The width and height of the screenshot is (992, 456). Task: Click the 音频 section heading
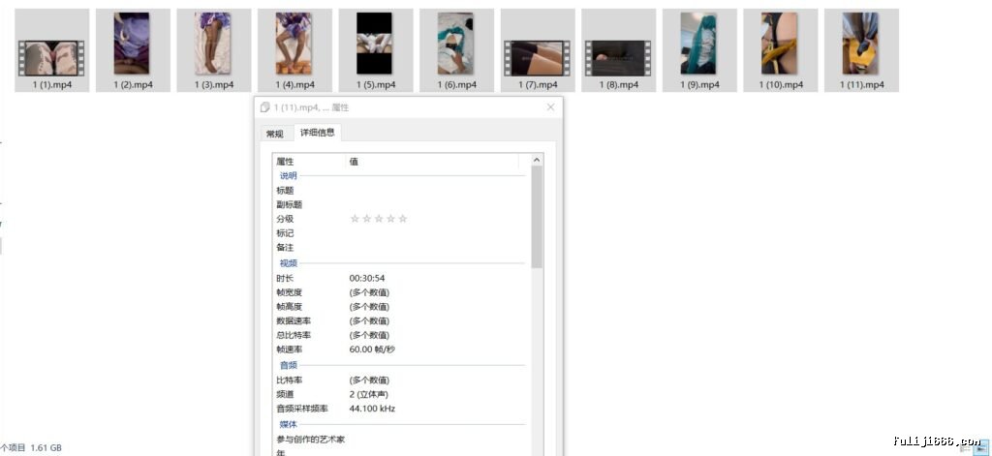coord(288,365)
